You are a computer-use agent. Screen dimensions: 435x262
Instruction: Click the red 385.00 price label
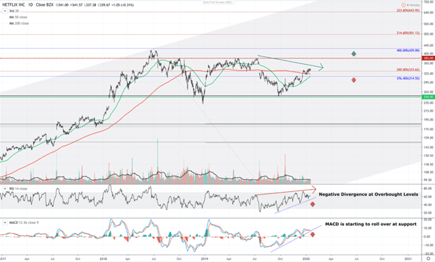pos(428,58)
